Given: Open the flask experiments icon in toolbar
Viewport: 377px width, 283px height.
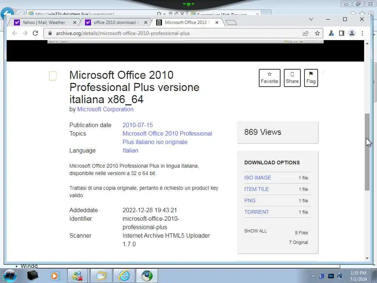Looking at the screenshot, I should (331, 33).
